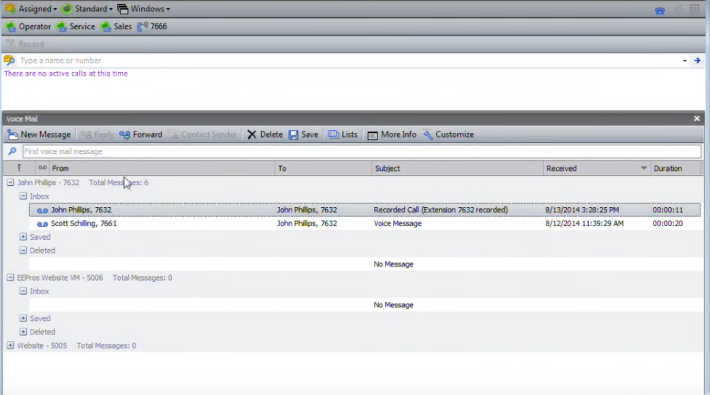This screenshot has height=395, width=710.
Task: Open the Standard mode dropdown
Action: 87,9
